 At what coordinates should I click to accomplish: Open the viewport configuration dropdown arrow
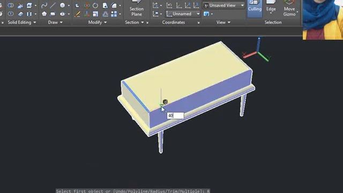(212, 14)
